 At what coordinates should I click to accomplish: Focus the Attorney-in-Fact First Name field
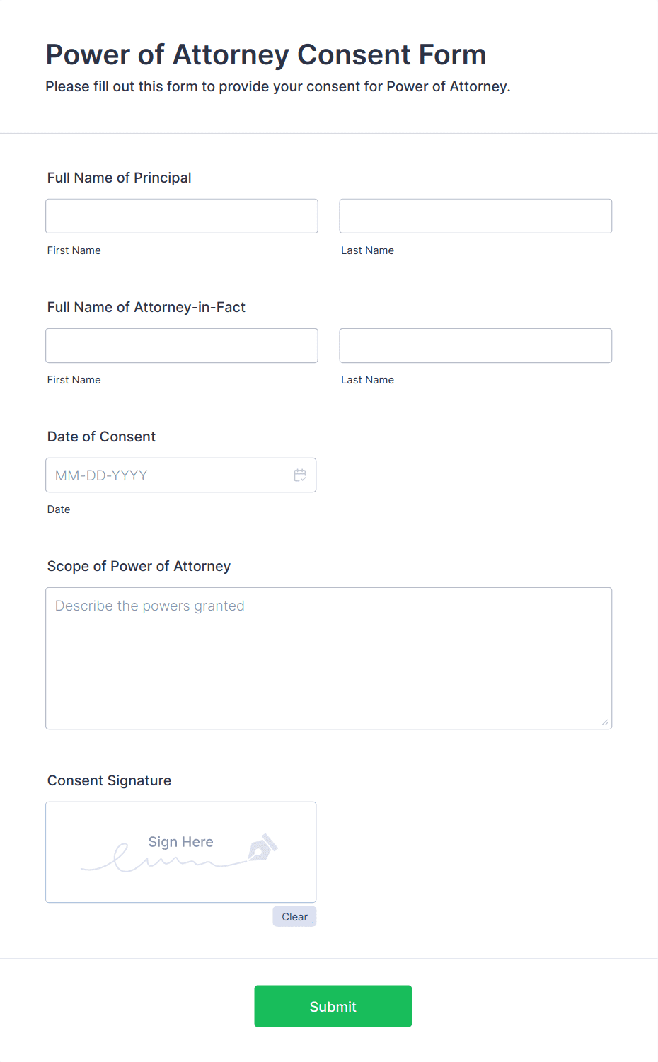click(x=182, y=345)
